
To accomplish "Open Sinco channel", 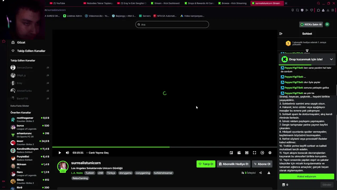I will tap(30, 181).
